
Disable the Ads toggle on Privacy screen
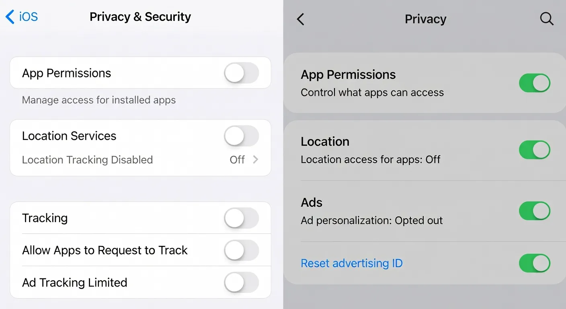(x=535, y=210)
